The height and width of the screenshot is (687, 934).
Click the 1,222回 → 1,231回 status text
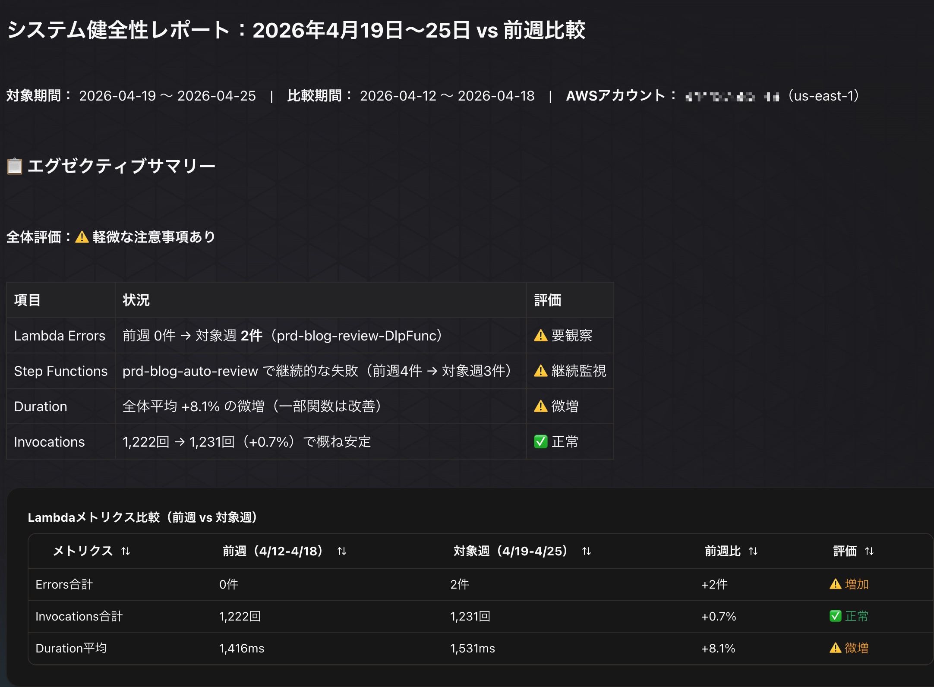pos(247,441)
